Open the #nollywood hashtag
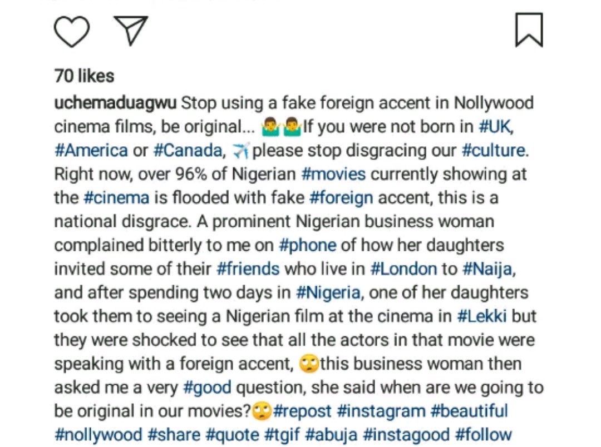The image size is (601, 447). (x=98, y=435)
